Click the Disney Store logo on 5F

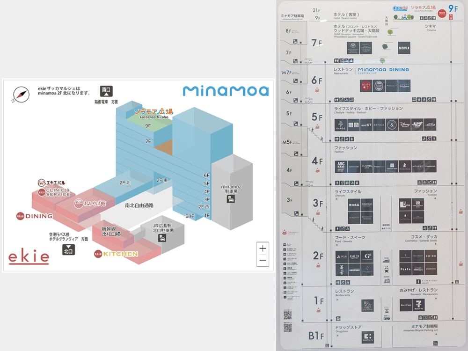pos(405,124)
